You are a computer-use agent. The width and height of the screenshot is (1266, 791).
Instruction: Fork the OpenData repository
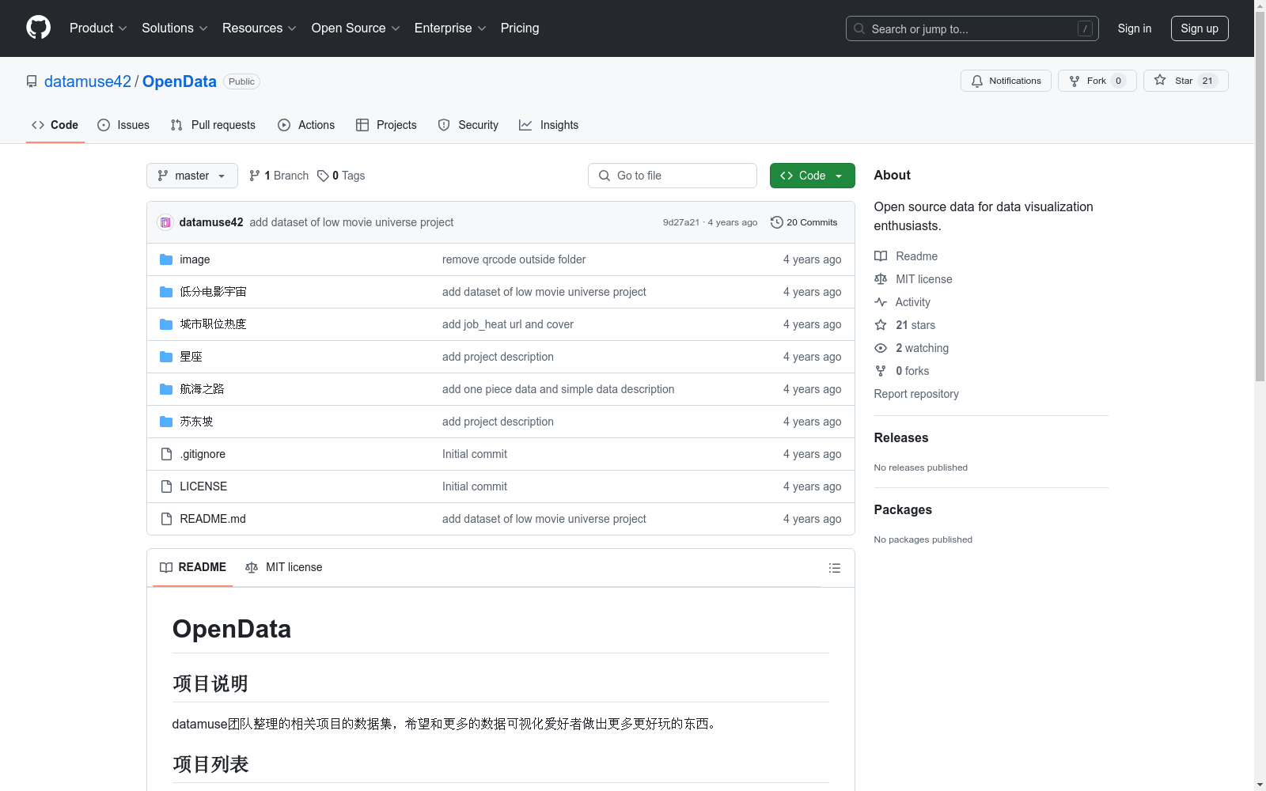pyautogui.click(x=1097, y=81)
